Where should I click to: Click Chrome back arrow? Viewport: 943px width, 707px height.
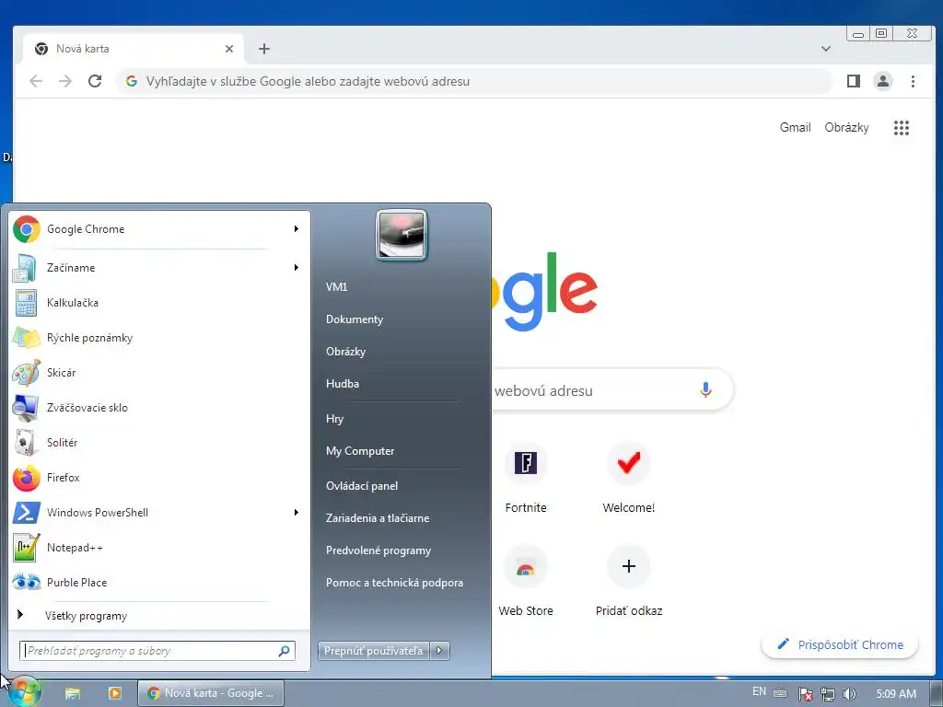click(x=36, y=81)
